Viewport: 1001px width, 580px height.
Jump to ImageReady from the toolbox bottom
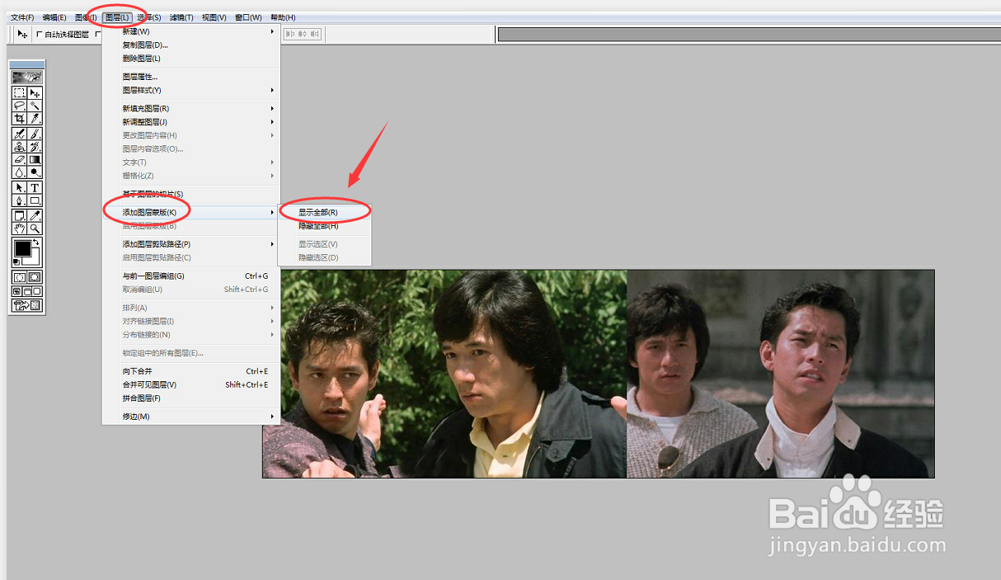click(27, 305)
